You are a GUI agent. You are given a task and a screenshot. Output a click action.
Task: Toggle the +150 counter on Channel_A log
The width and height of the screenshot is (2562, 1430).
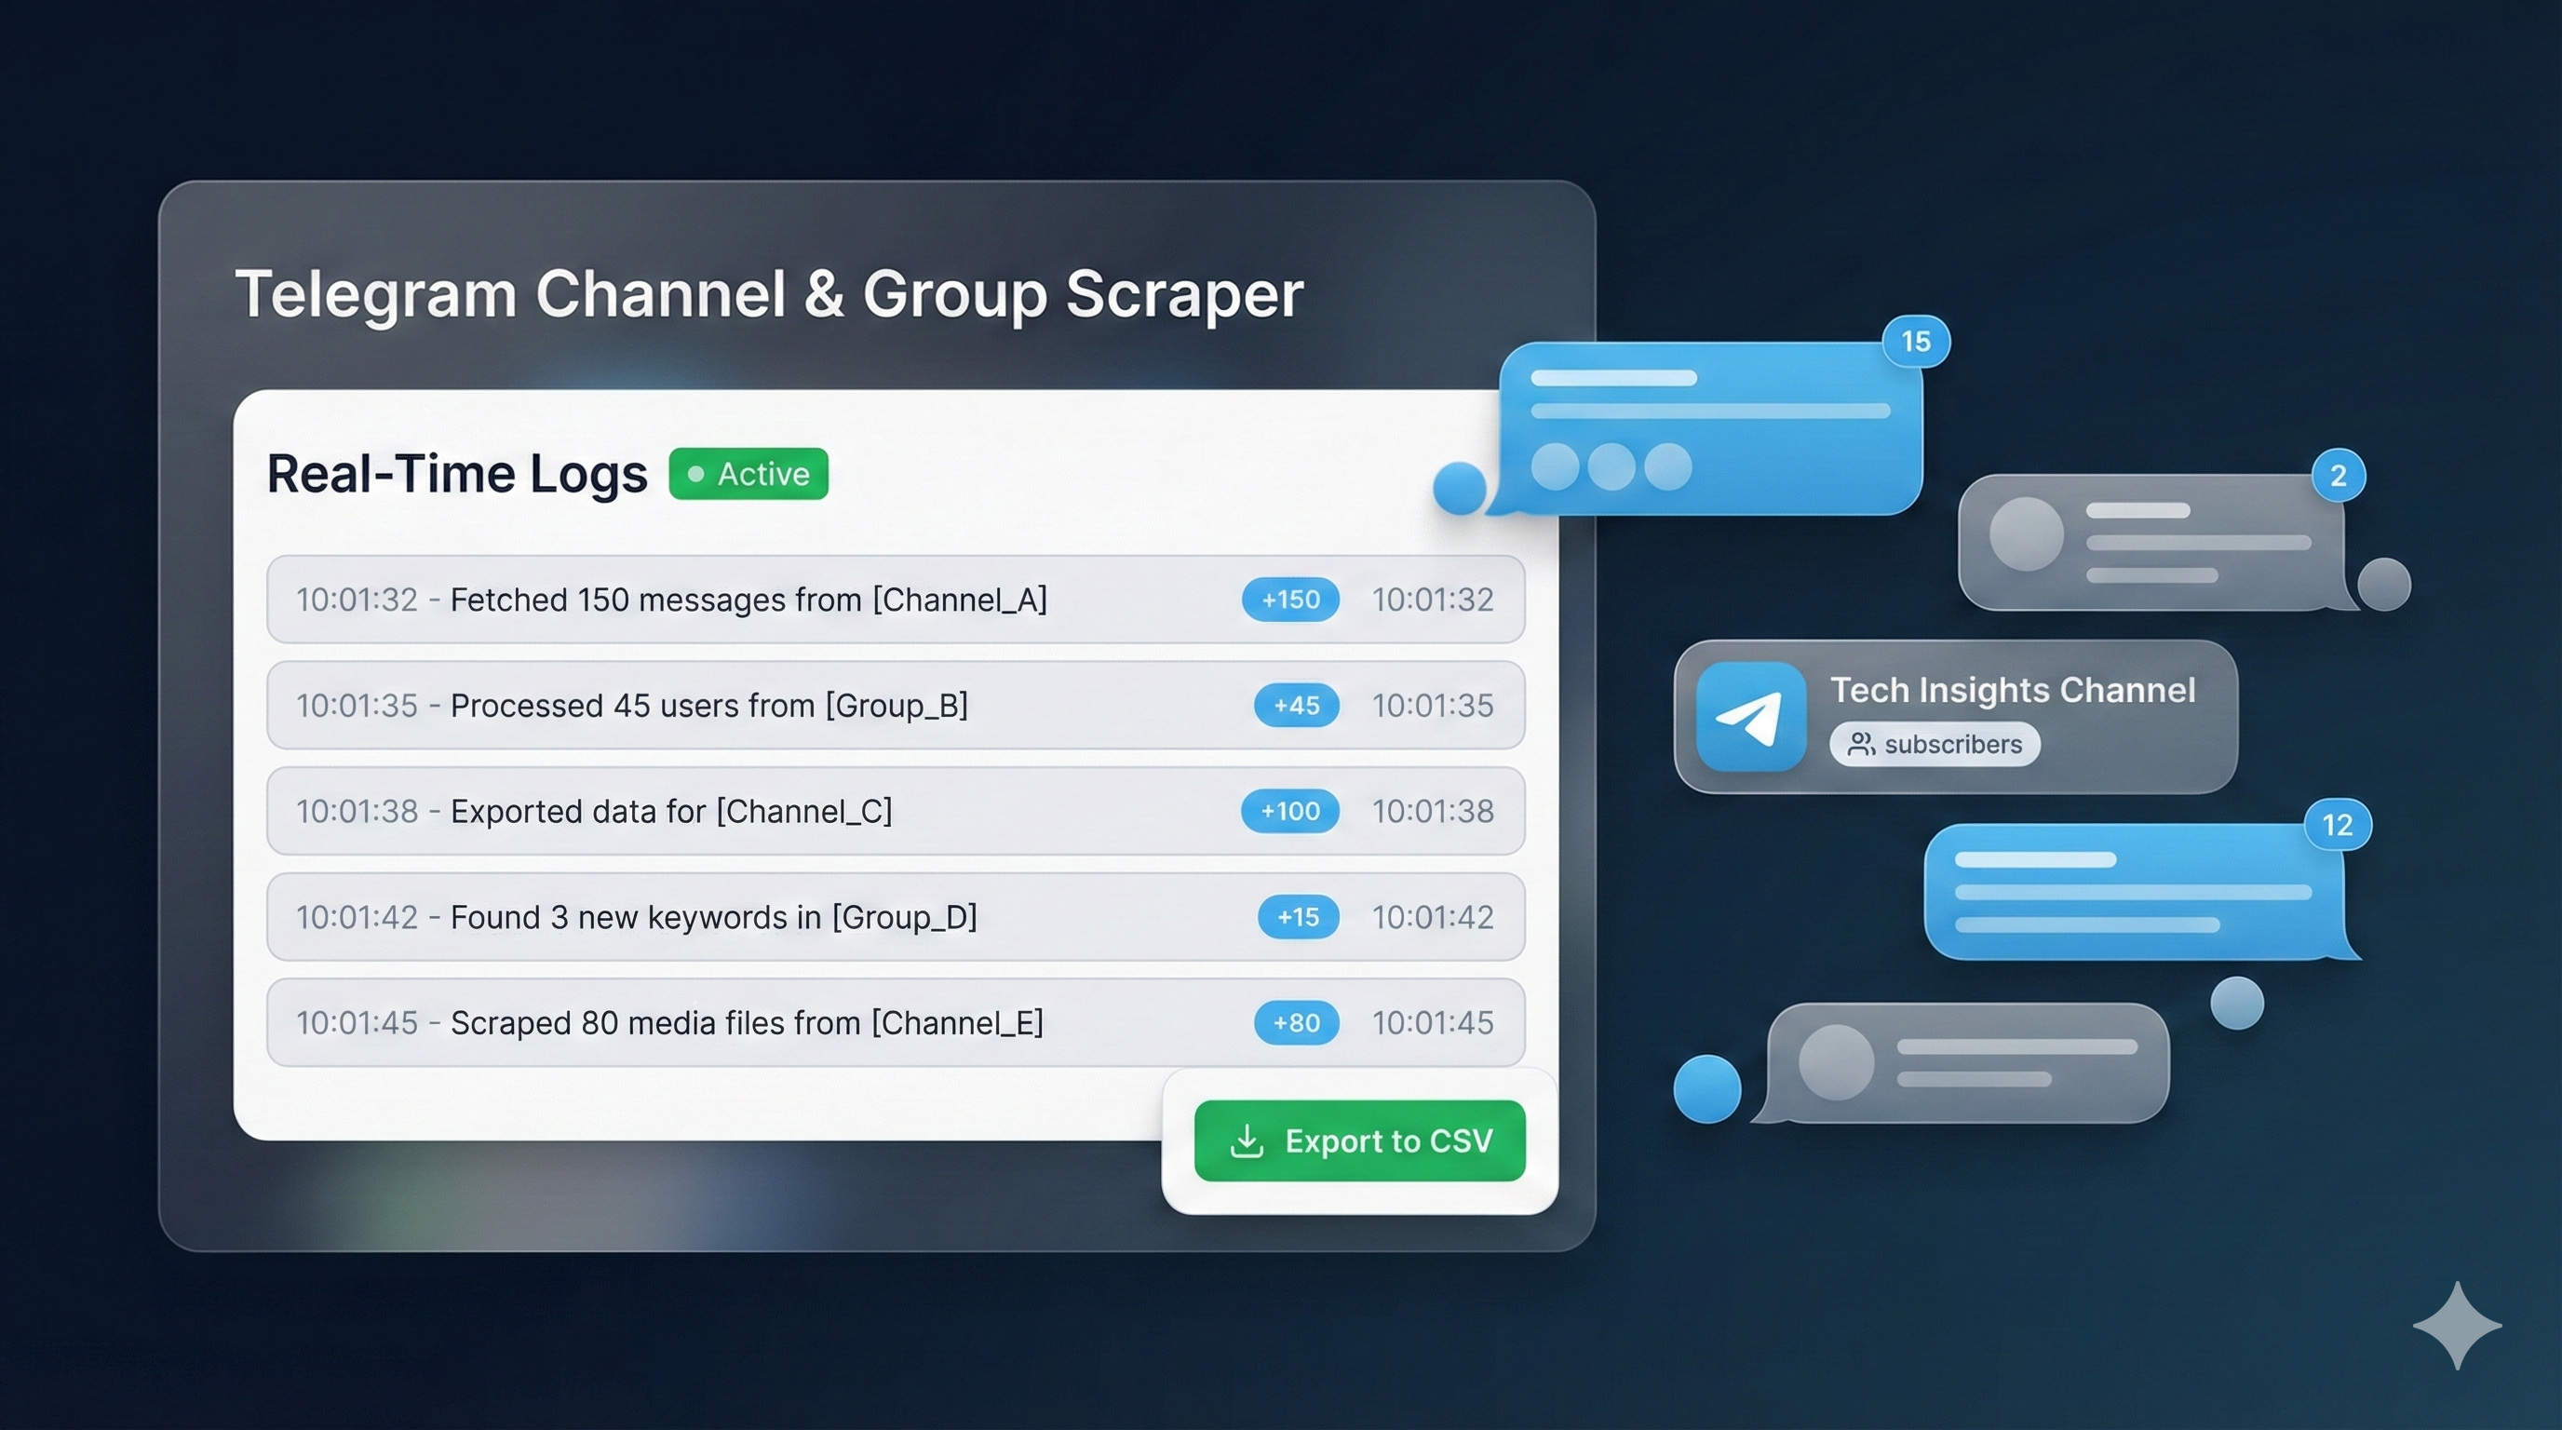(1289, 600)
